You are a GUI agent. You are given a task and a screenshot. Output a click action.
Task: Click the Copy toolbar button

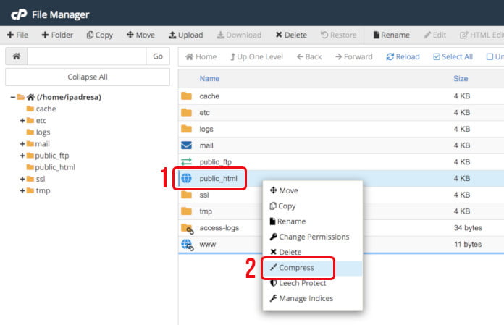point(100,35)
